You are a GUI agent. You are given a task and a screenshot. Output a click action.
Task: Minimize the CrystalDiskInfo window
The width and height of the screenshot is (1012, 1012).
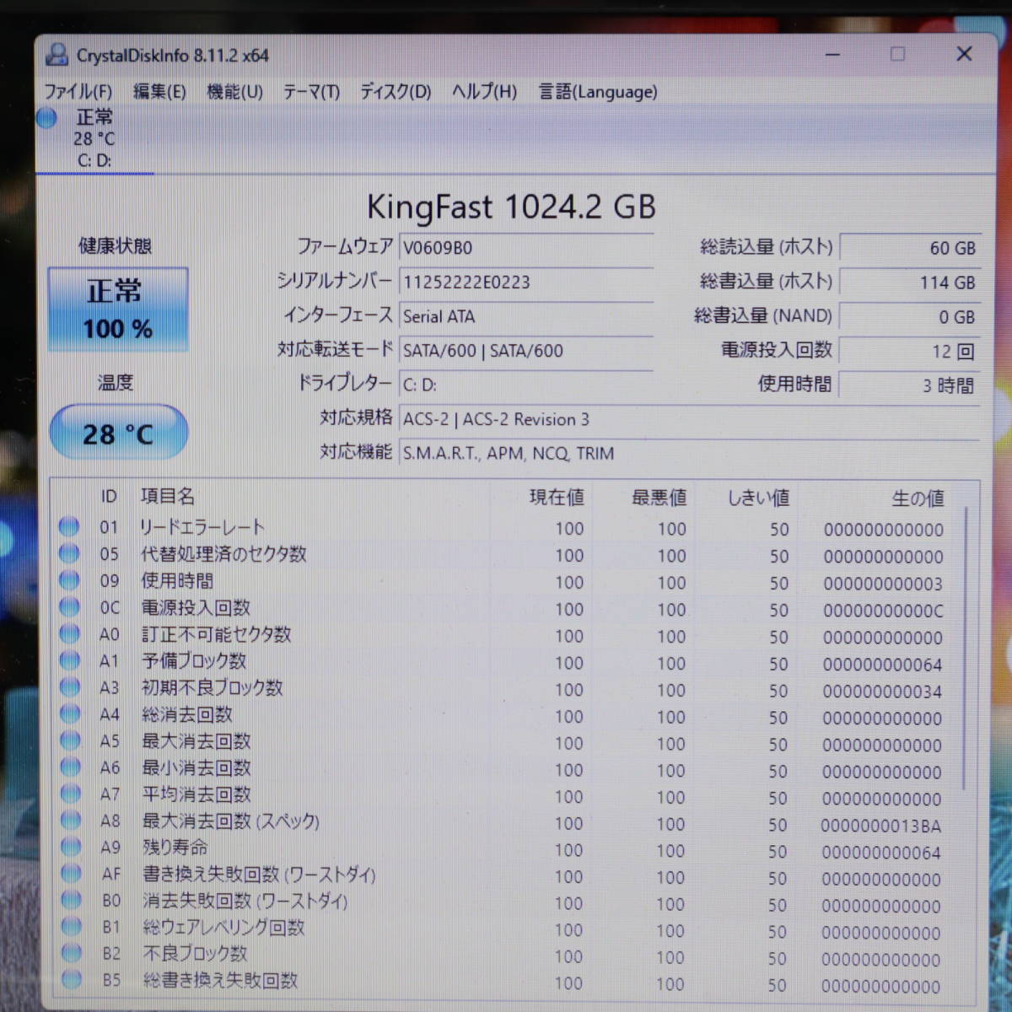tap(832, 55)
